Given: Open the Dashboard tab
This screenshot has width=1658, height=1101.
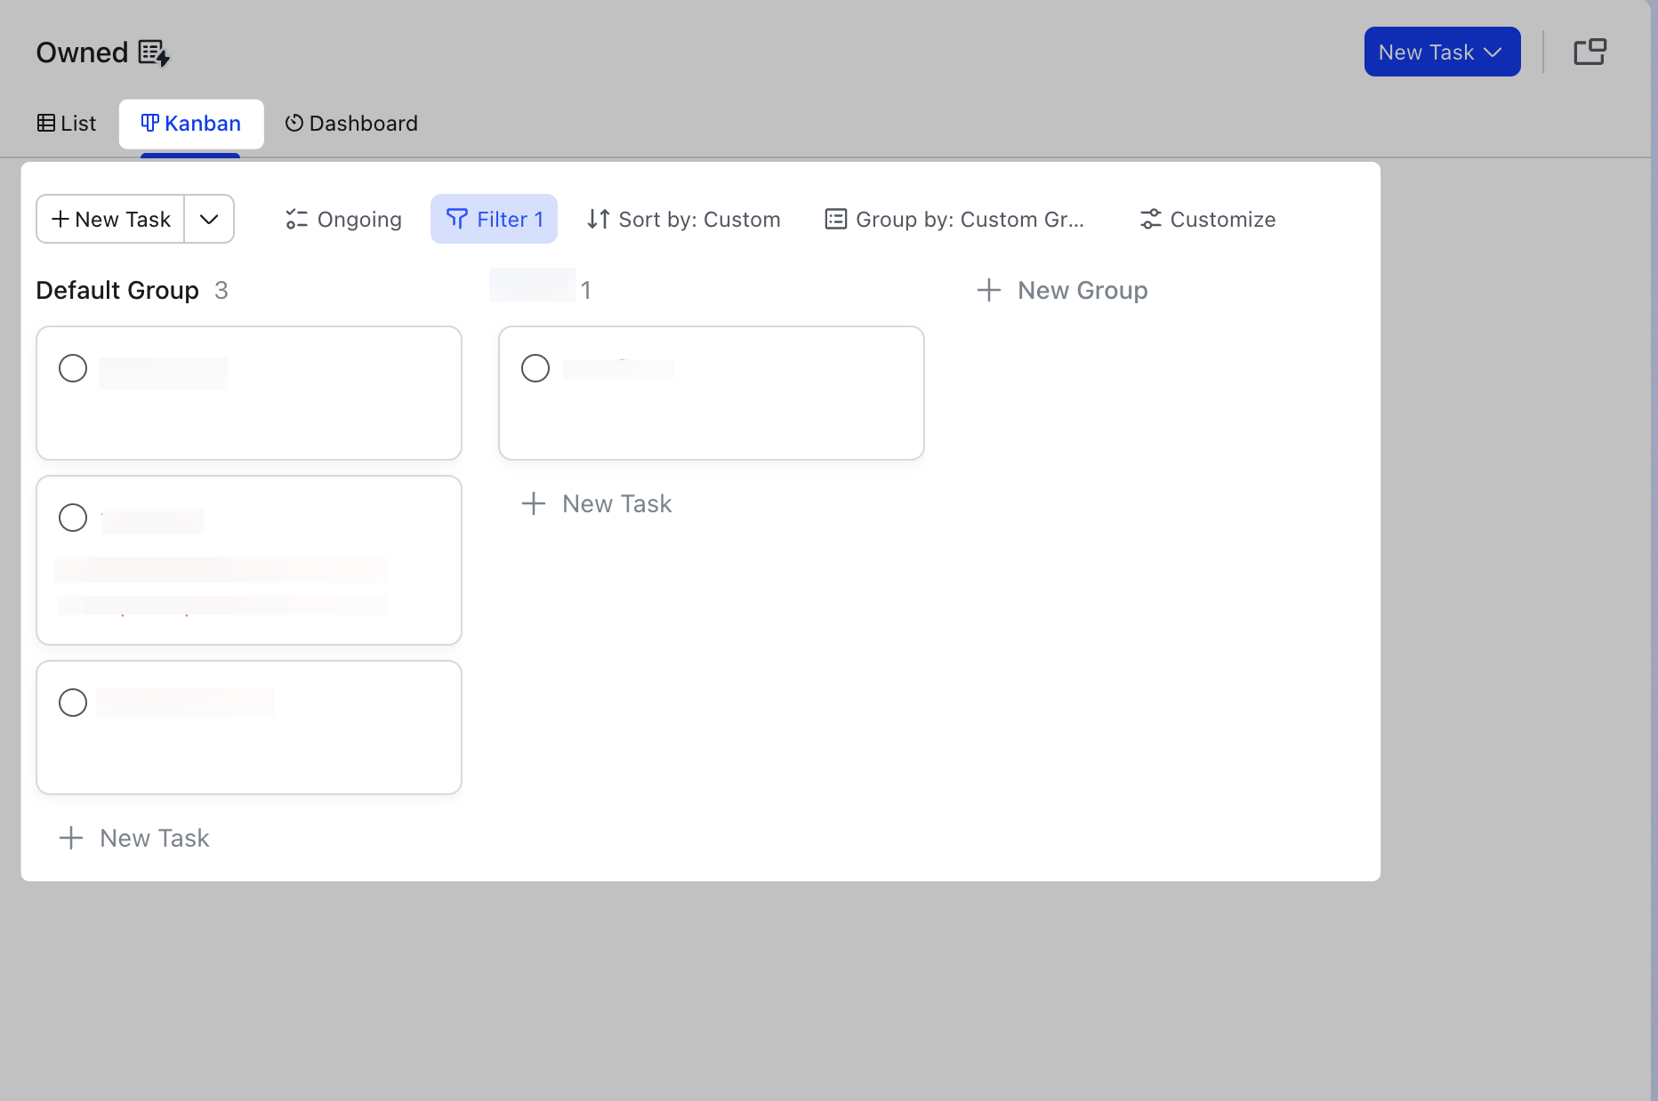Looking at the screenshot, I should pyautogui.click(x=351, y=124).
